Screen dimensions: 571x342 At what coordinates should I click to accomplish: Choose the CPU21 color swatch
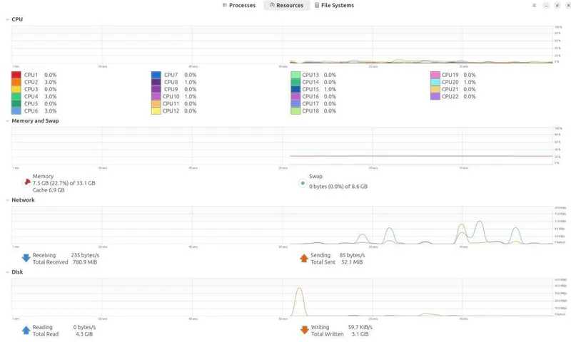435,89
